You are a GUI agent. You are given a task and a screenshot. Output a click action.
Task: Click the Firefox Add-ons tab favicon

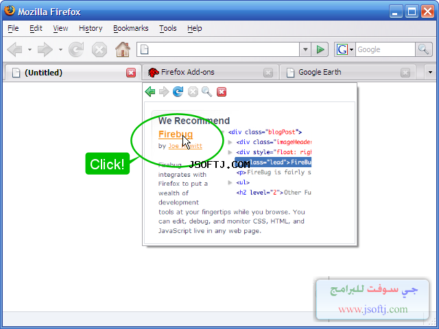coord(153,73)
